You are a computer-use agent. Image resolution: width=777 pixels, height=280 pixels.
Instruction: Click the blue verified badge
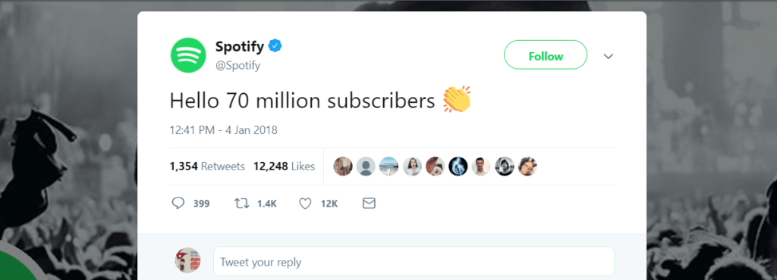pyautogui.click(x=275, y=46)
